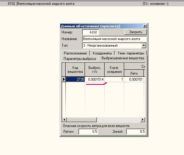Click the Зимой wind speed field

coord(136,132)
